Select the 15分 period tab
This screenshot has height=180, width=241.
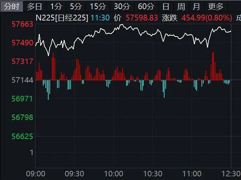98,6
